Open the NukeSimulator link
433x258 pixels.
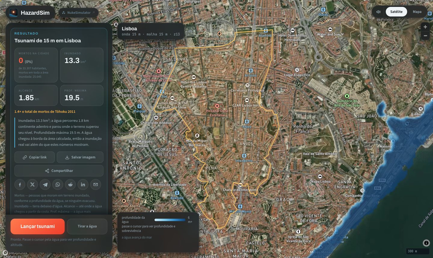click(78, 13)
